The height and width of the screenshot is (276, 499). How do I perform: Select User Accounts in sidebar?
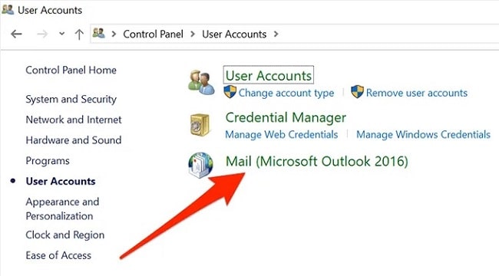click(61, 181)
